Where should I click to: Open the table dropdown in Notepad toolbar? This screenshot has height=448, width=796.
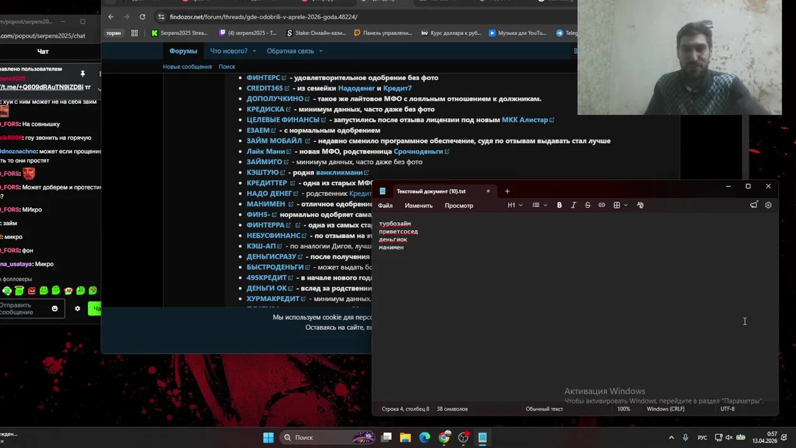620,205
